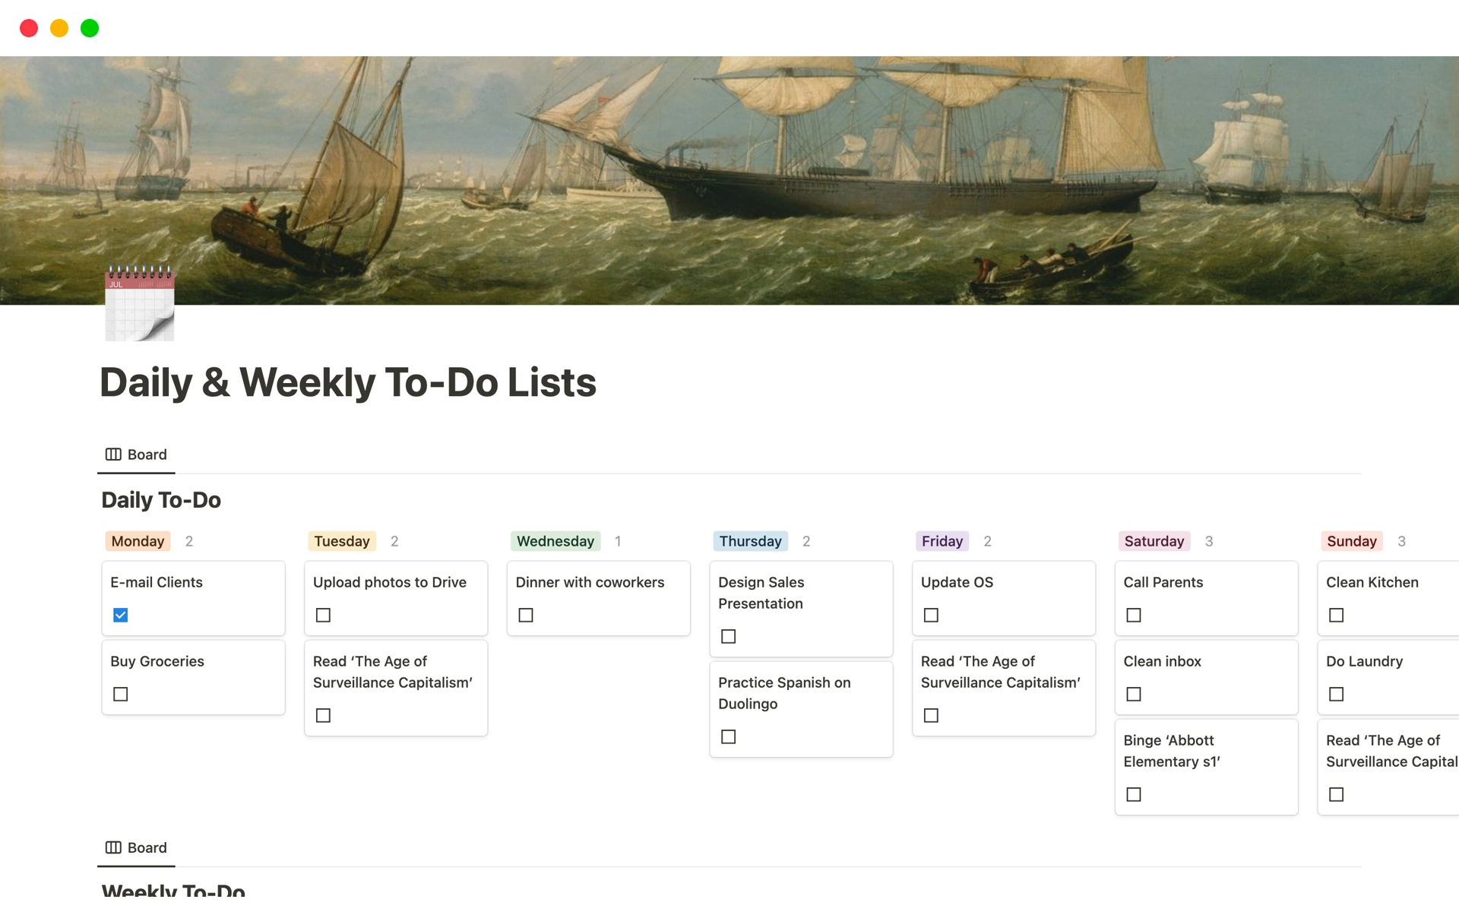The height and width of the screenshot is (912, 1459).
Task: Click the Monday column header icon
Action: [x=137, y=540]
